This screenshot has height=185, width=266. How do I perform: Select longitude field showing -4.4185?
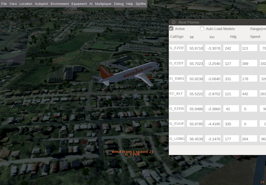(x=213, y=124)
